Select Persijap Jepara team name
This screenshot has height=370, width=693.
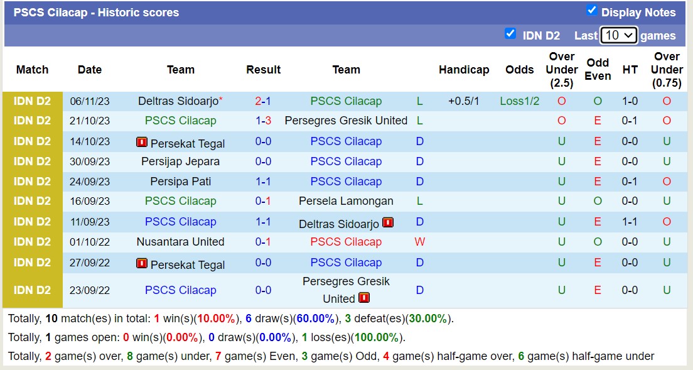[180, 161]
